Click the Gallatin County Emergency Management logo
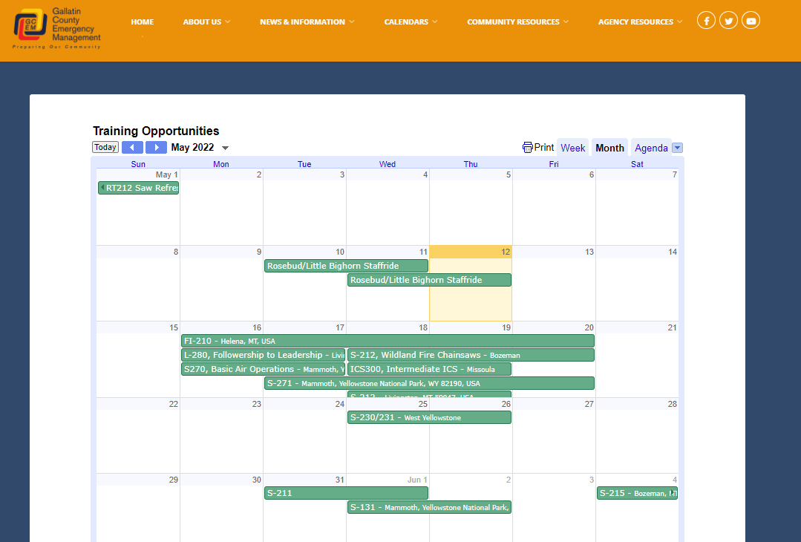 (x=57, y=28)
